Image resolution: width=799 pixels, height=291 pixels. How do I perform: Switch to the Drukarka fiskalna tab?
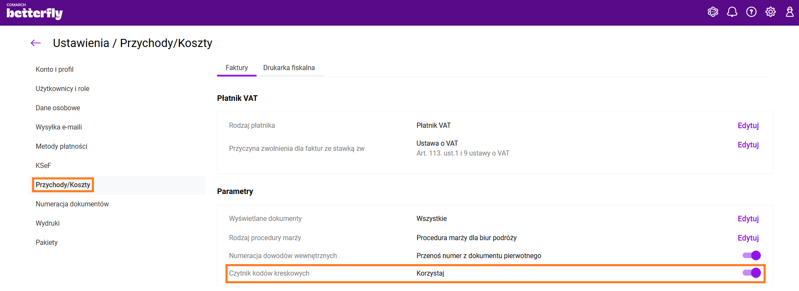[x=289, y=68]
